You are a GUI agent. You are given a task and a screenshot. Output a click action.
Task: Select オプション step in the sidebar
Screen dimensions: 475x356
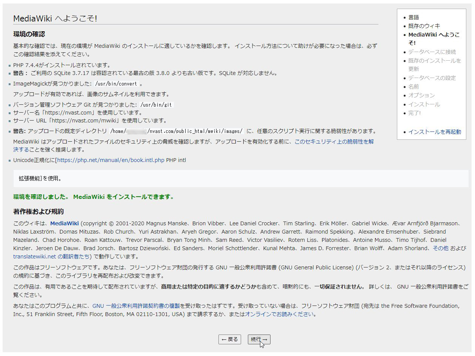(x=421, y=95)
